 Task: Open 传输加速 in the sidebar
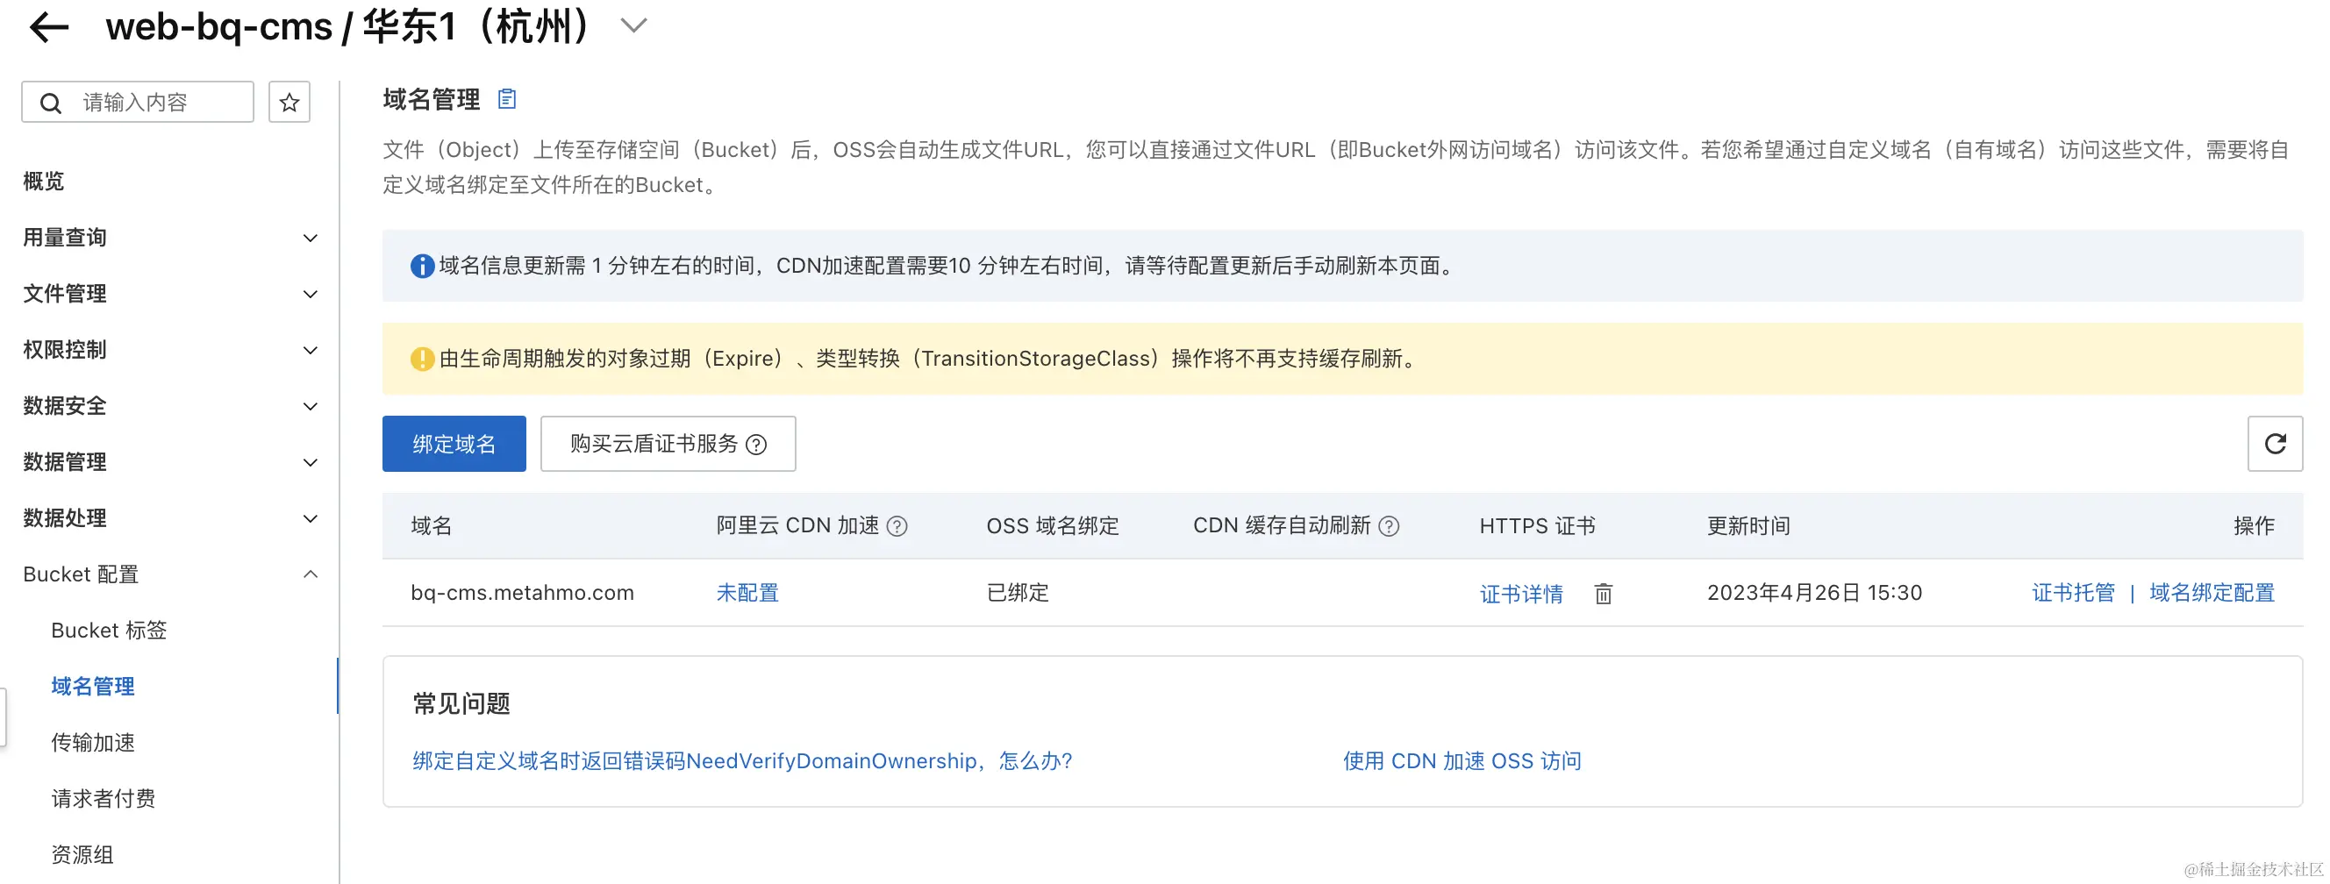tap(93, 742)
